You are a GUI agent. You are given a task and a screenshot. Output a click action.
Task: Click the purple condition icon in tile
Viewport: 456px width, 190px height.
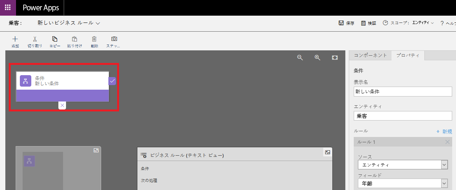[26, 81]
